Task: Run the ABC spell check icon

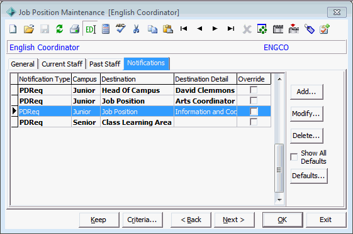Action: click(121, 28)
